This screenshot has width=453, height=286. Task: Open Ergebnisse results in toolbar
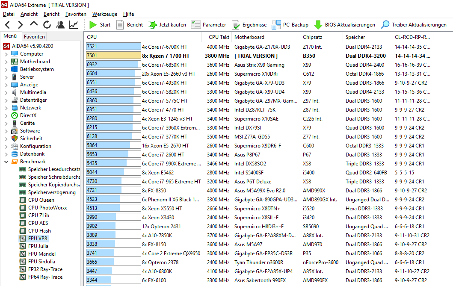point(249,25)
